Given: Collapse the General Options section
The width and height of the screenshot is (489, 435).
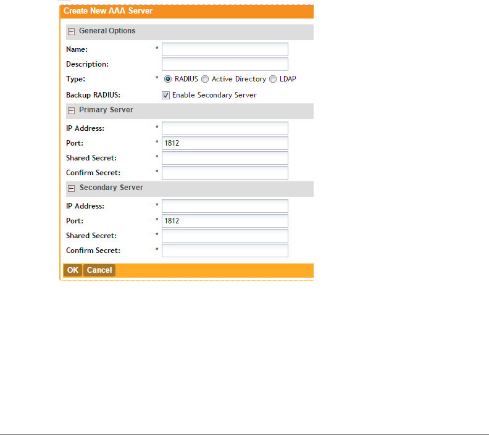Looking at the screenshot, I should (x=71, y=31).
